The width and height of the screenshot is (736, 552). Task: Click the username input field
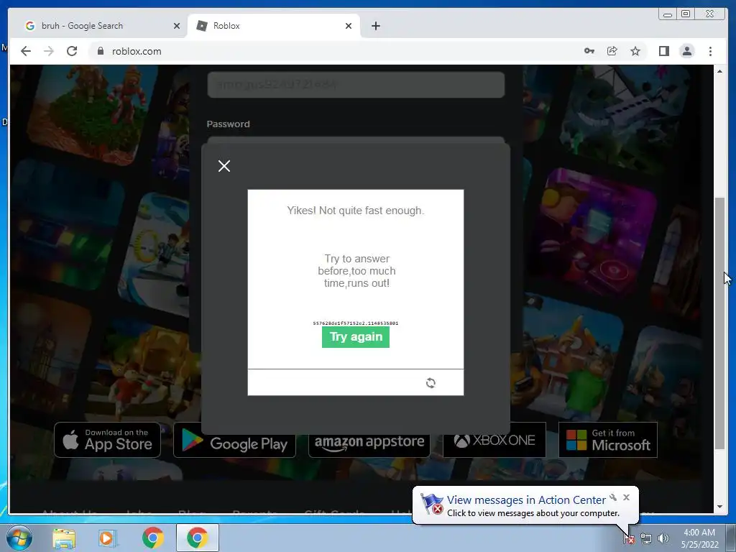coord(356,85)
